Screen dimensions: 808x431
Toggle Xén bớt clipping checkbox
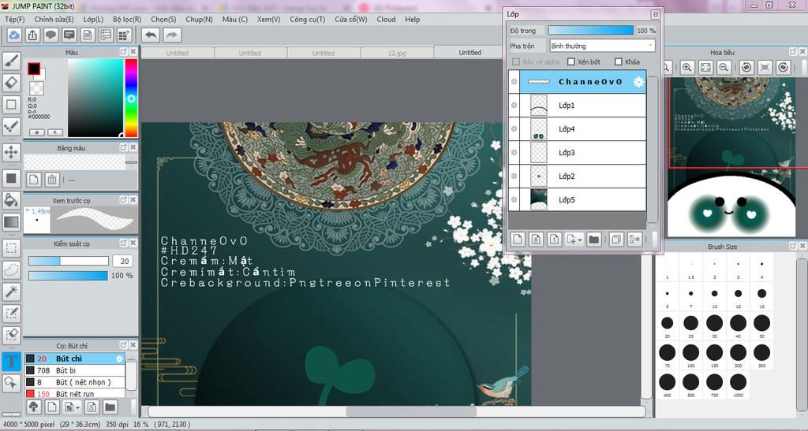tap(571, 61)
